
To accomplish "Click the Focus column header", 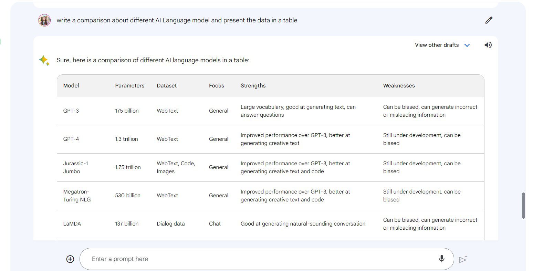I will [x=216, y=86].
